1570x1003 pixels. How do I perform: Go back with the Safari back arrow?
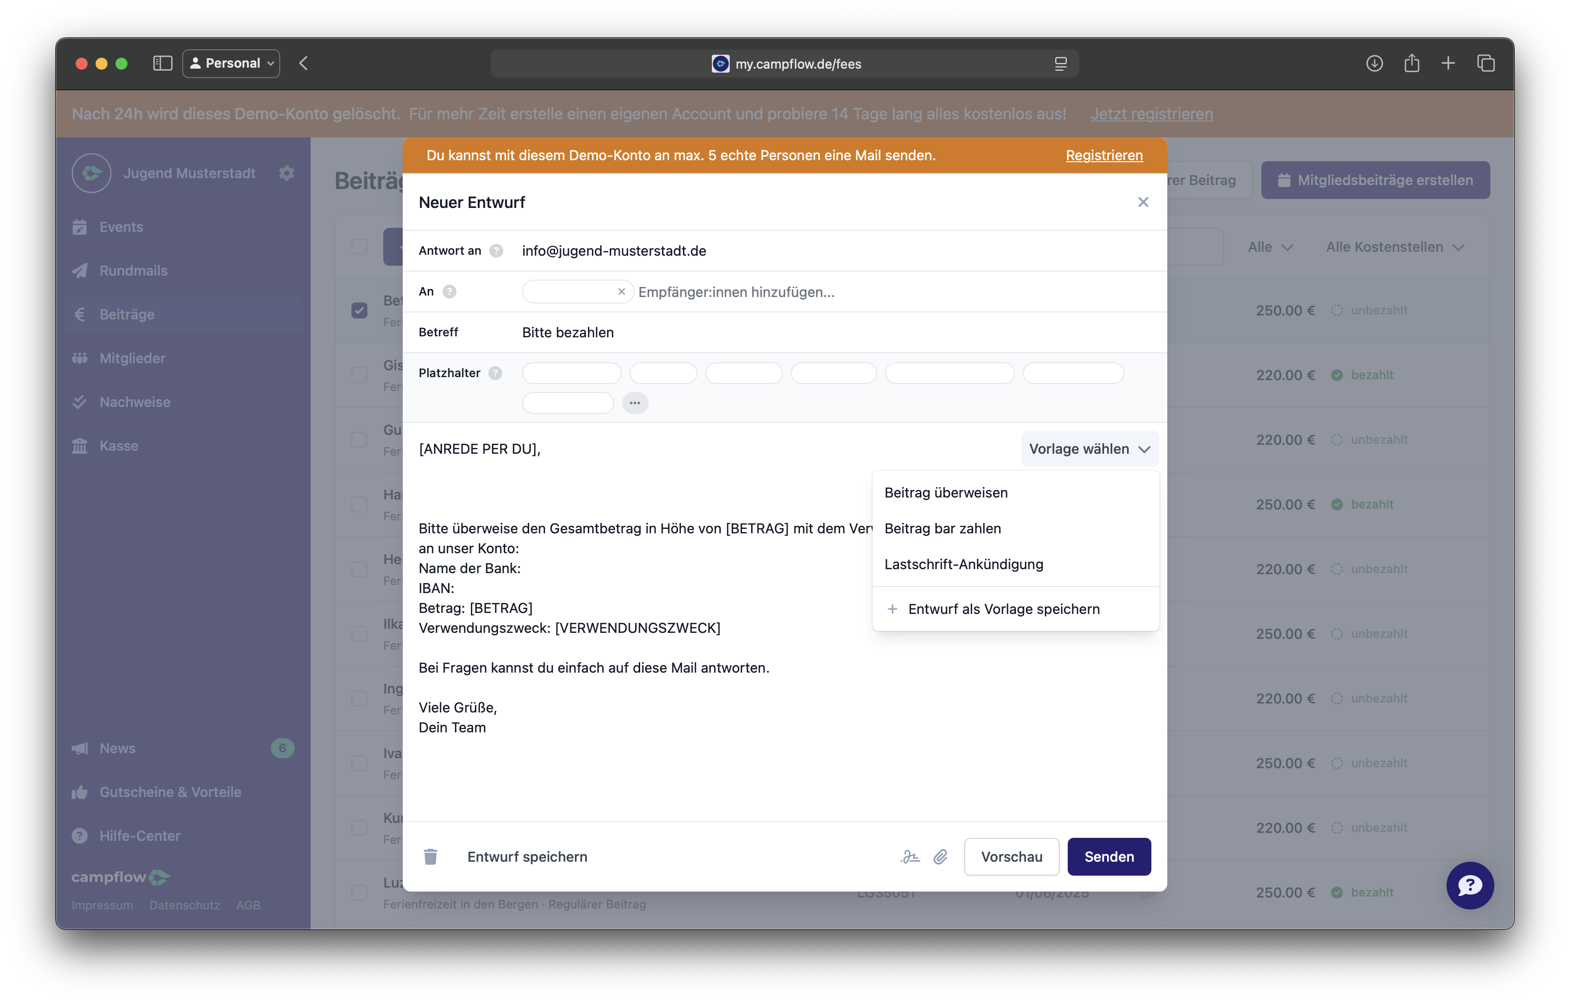pyautogui.click(x=303, y=63)
